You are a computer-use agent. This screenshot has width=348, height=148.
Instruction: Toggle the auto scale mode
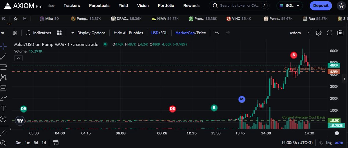[339, 143]
